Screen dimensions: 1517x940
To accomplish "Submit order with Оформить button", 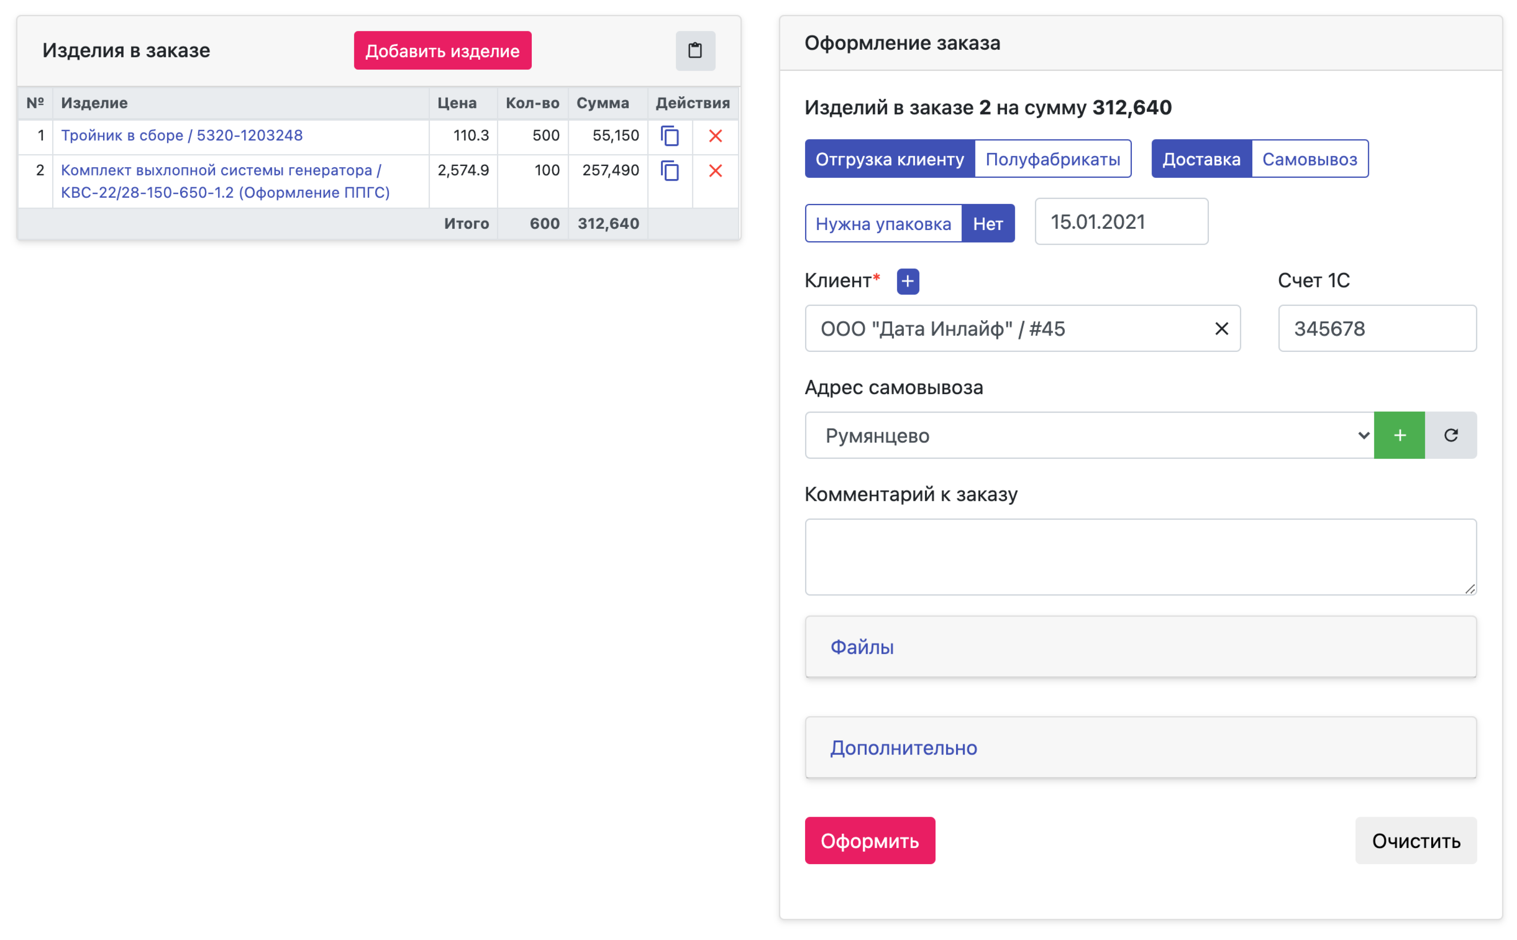I will pyautogui.click(x=869, y=840).
